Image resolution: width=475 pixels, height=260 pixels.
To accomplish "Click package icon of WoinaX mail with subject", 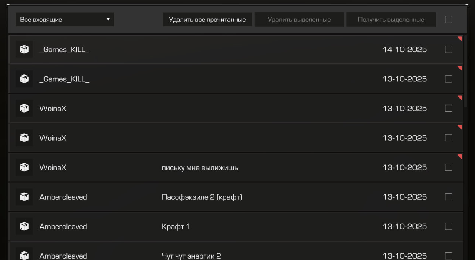I will tap(24, 167).
